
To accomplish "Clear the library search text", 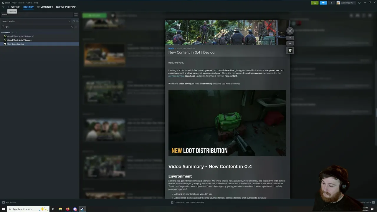I will 71,27.
